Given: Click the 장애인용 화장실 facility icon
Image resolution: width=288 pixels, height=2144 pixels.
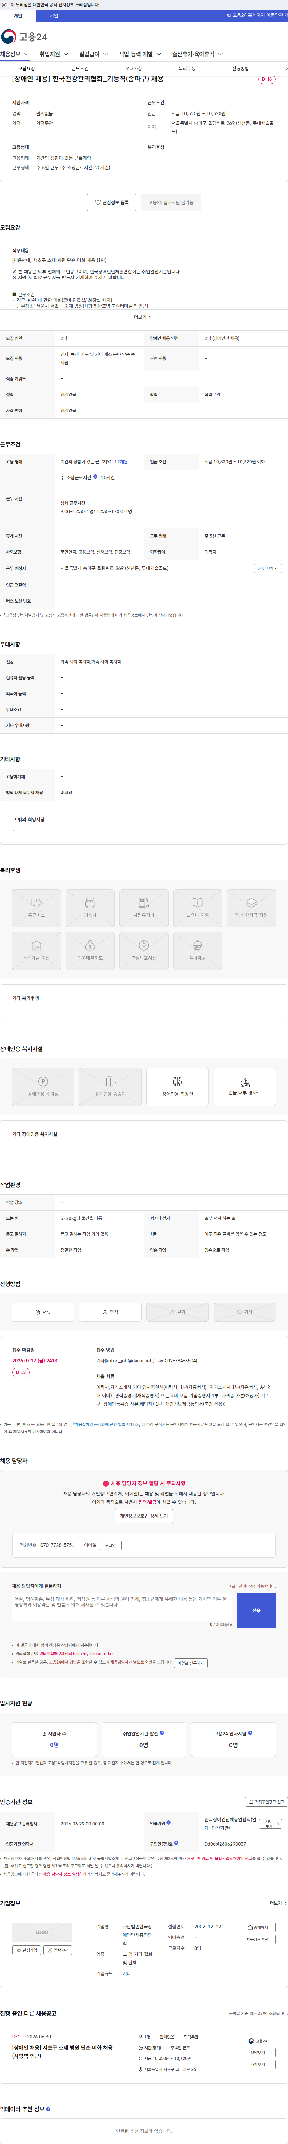Looking at the screenshot, I should click(178, 1087).
